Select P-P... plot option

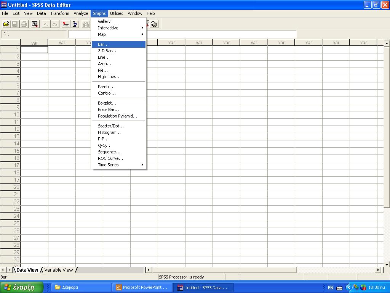pos(119,139)
